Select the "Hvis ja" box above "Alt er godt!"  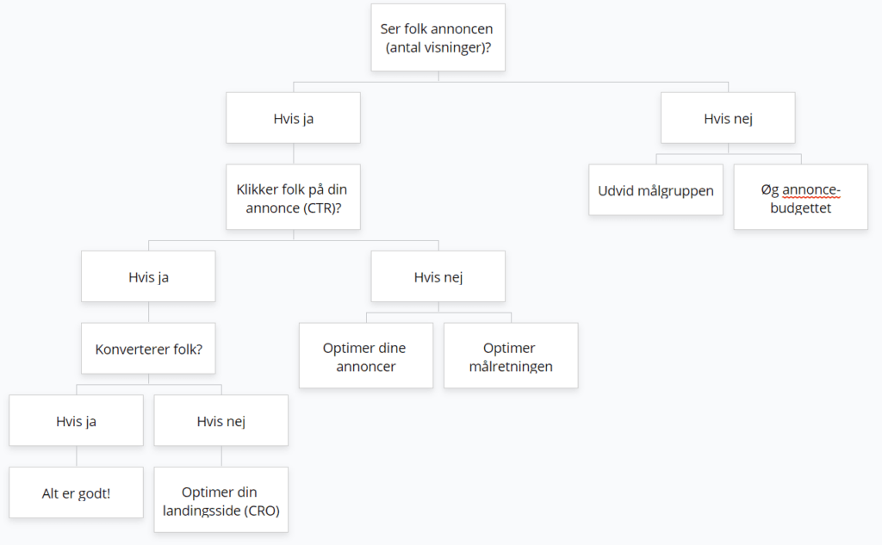tap(76, 421)
